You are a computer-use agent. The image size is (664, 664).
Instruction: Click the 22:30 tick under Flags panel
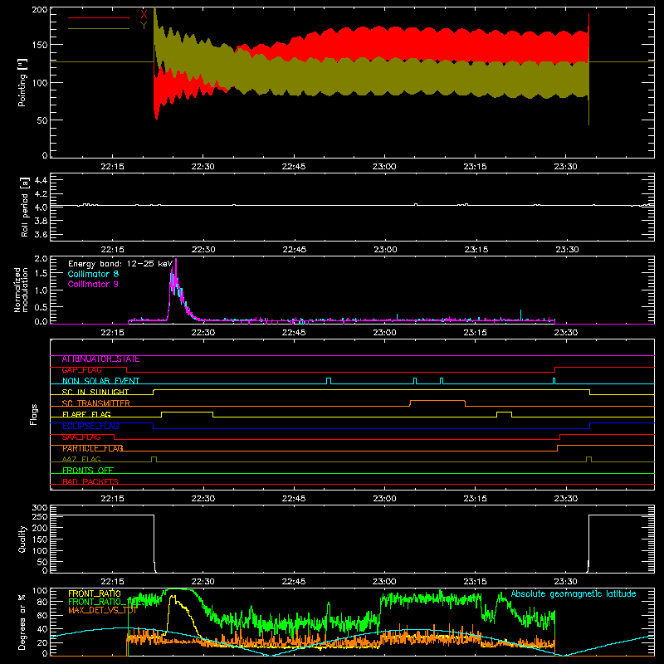[203, 499]
